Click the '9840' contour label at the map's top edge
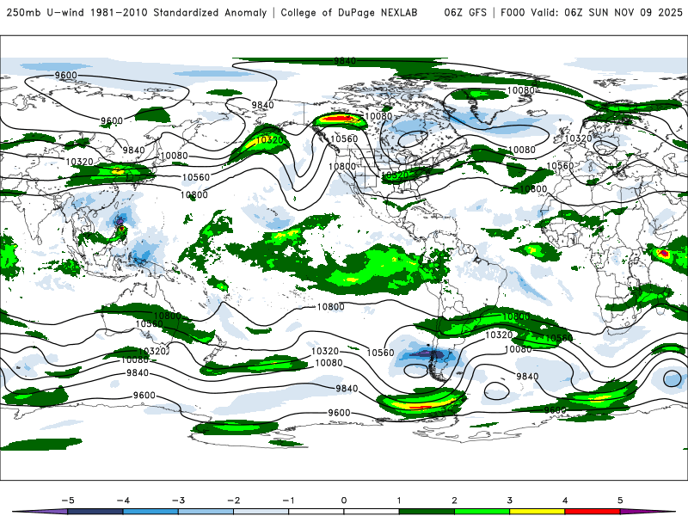 [x=345, y=61]
